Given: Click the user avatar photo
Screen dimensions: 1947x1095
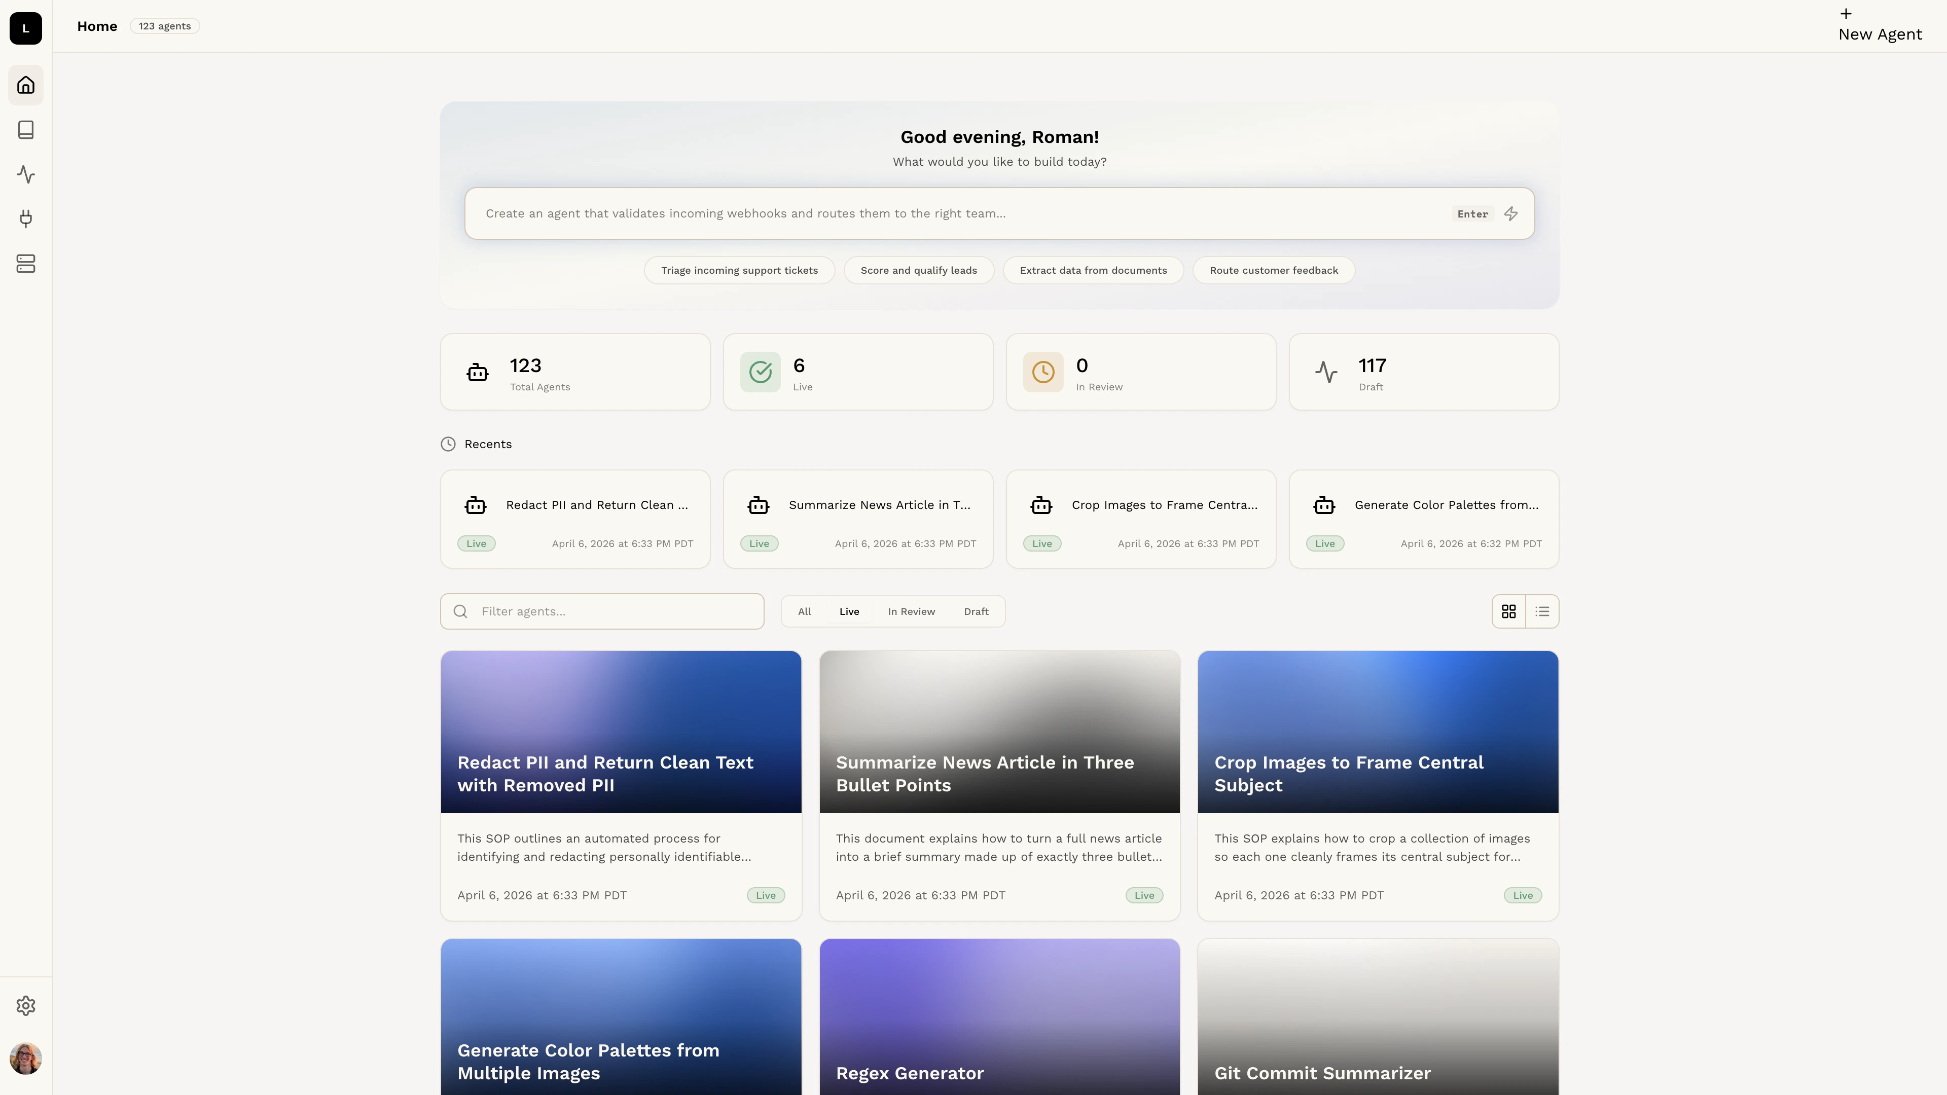Looking at the screenshot, I should pyautogui.click(x=26, y=1058).
